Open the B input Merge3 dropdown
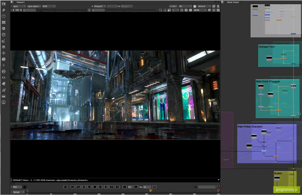Viewport: 302px width, 195px height. pyautogui.click(x=126, y=6)
